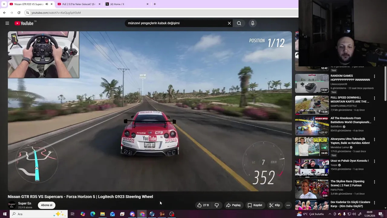Open RANDOM GAMES video thumbnail
The width and height of the screenshot is (387, 218).
tap(312, 83)
